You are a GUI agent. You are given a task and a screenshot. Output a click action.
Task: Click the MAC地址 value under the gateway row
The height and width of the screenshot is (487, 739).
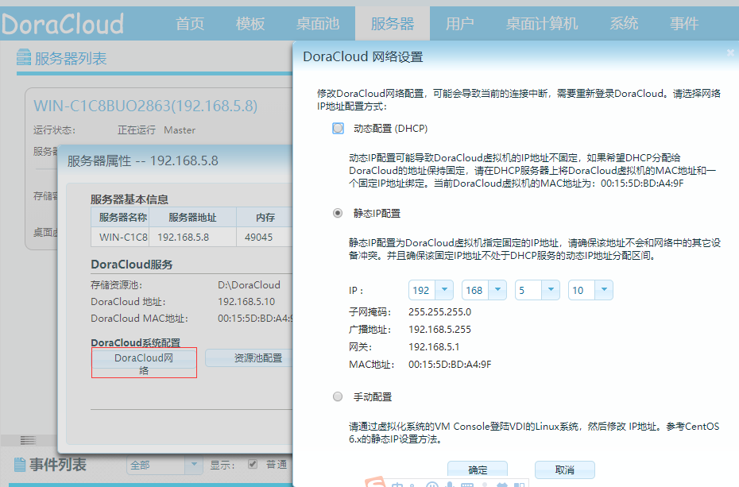450,364
